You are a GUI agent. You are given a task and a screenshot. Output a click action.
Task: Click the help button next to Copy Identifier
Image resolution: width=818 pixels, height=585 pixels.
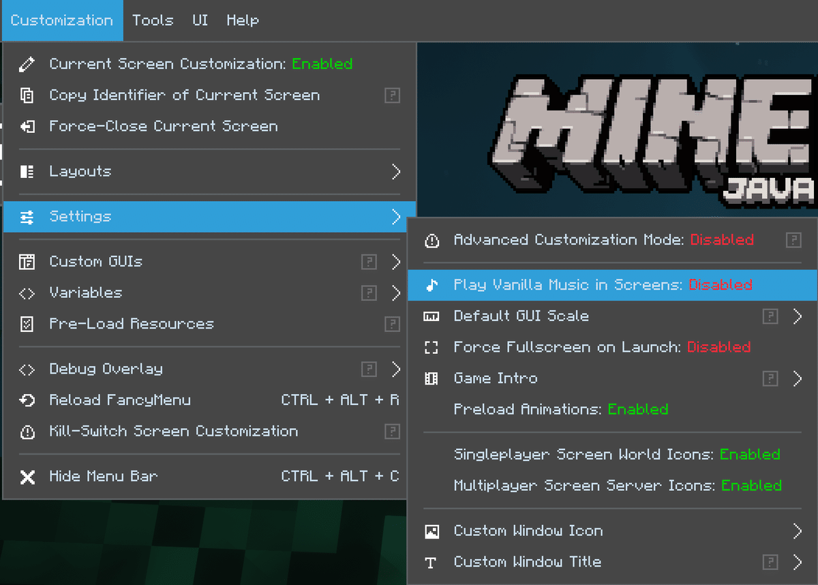[x=392, y=95]
